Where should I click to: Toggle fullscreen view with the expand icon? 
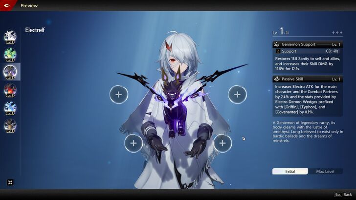10,182
